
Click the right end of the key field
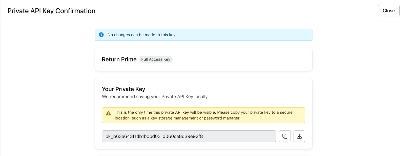pos(271,136)
